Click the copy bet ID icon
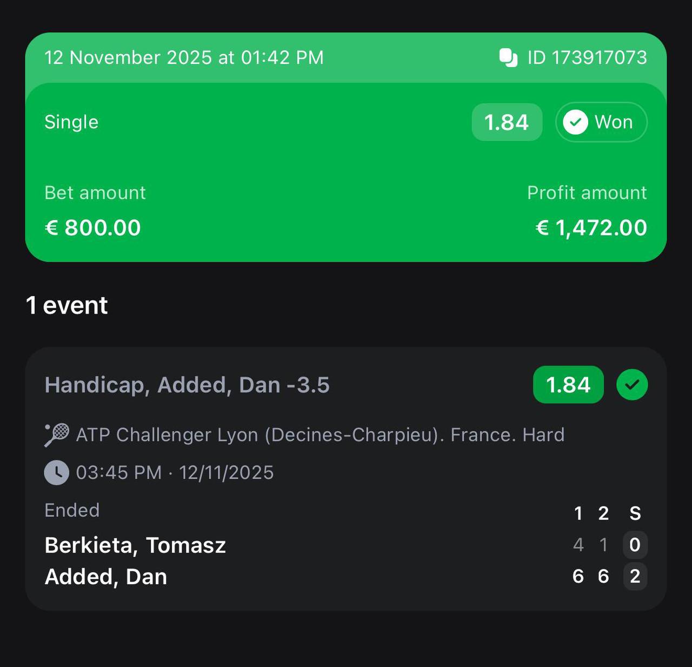Viewport: 692px width, 667px height. [508, 57]
